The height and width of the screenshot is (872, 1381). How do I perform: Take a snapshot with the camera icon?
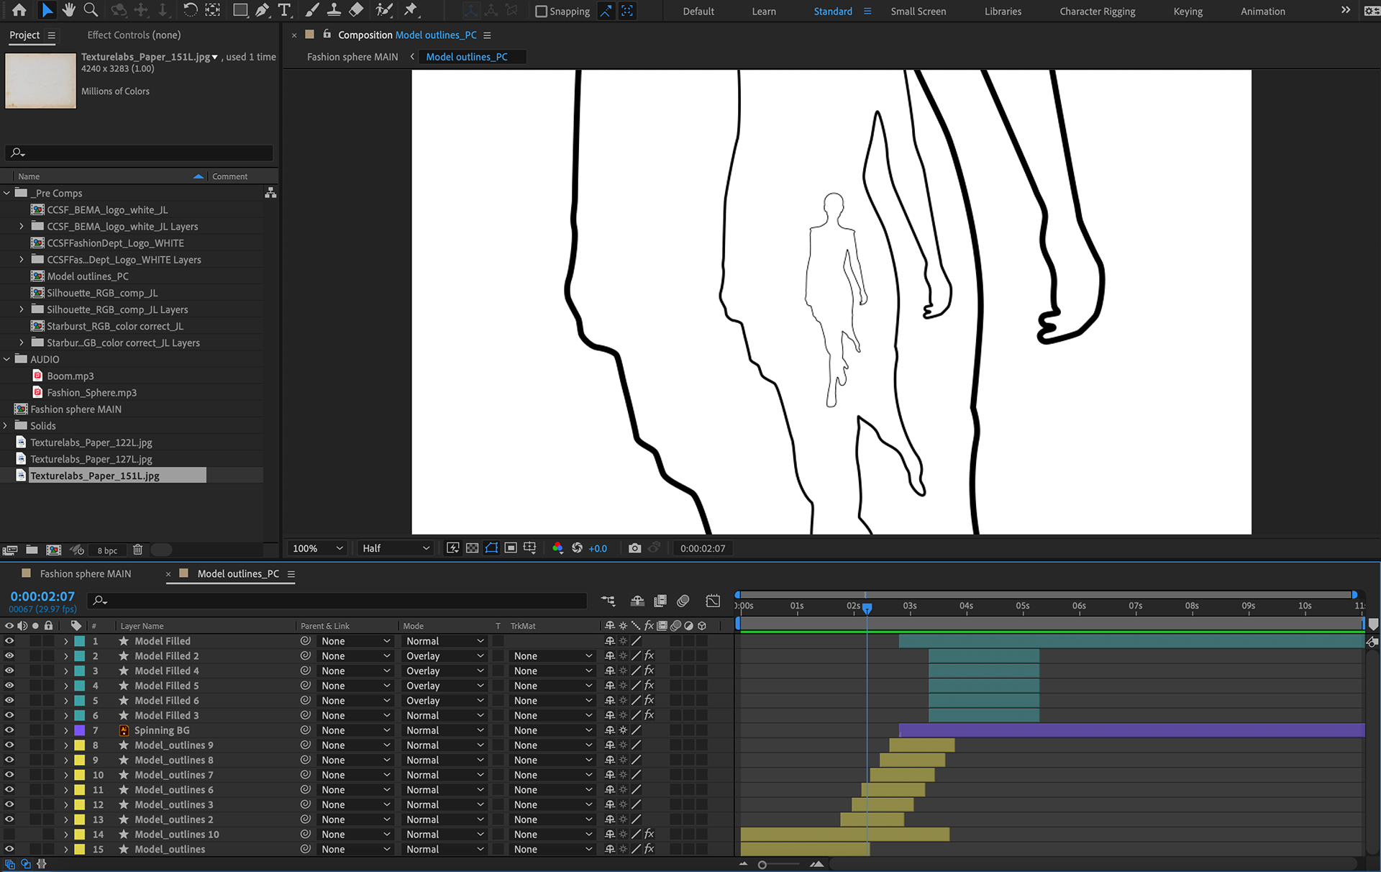point(634,548)
